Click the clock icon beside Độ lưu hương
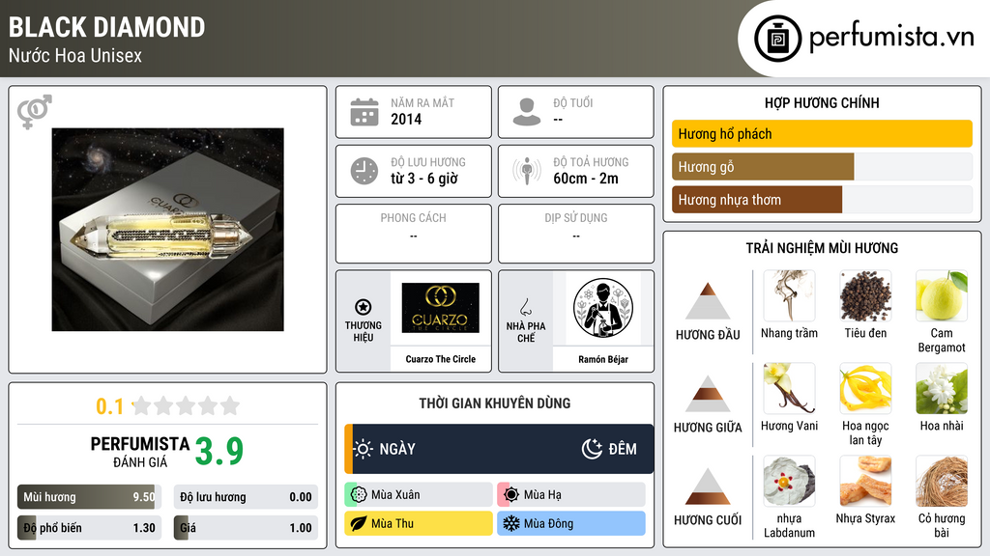Image resolution: width=990 pixels, height=556 pixels. 364,171
